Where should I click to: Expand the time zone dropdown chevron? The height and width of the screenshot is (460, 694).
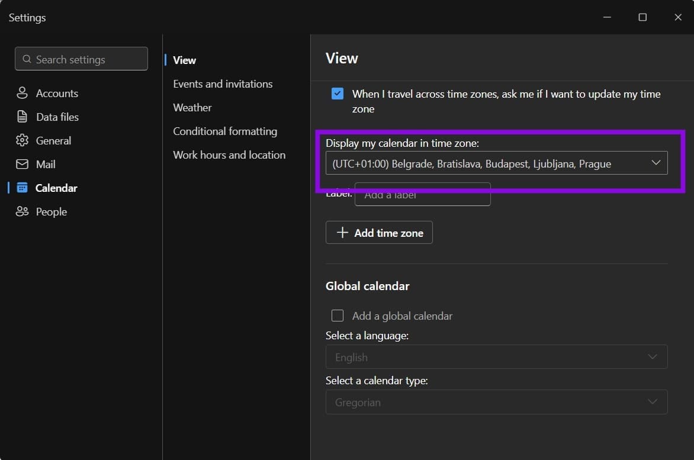656,163
